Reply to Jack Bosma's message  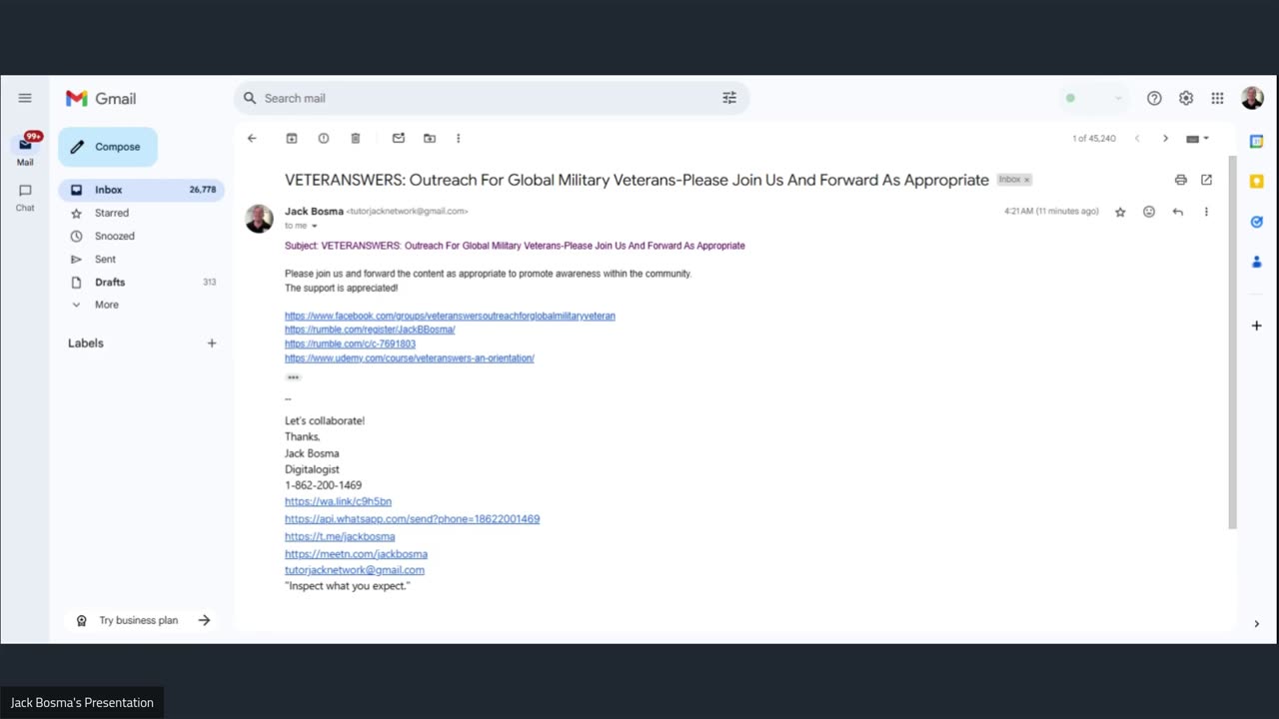[x=1177, y=212]
